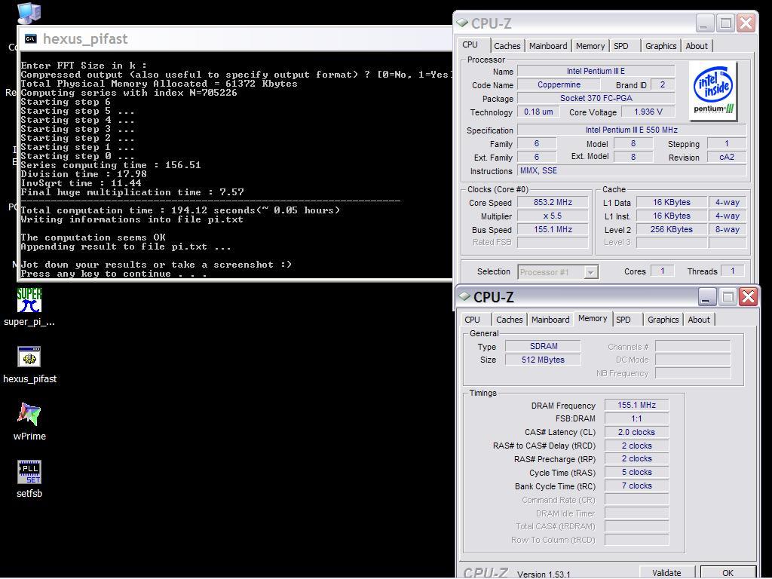772x579 pixels.
Task: Click the empty Rated FSB field
Action: [x=553, y=242]
